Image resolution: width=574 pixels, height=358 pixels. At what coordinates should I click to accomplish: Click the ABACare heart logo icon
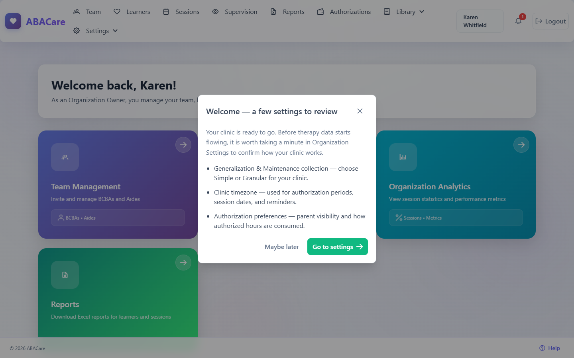(x=13, y=21)
